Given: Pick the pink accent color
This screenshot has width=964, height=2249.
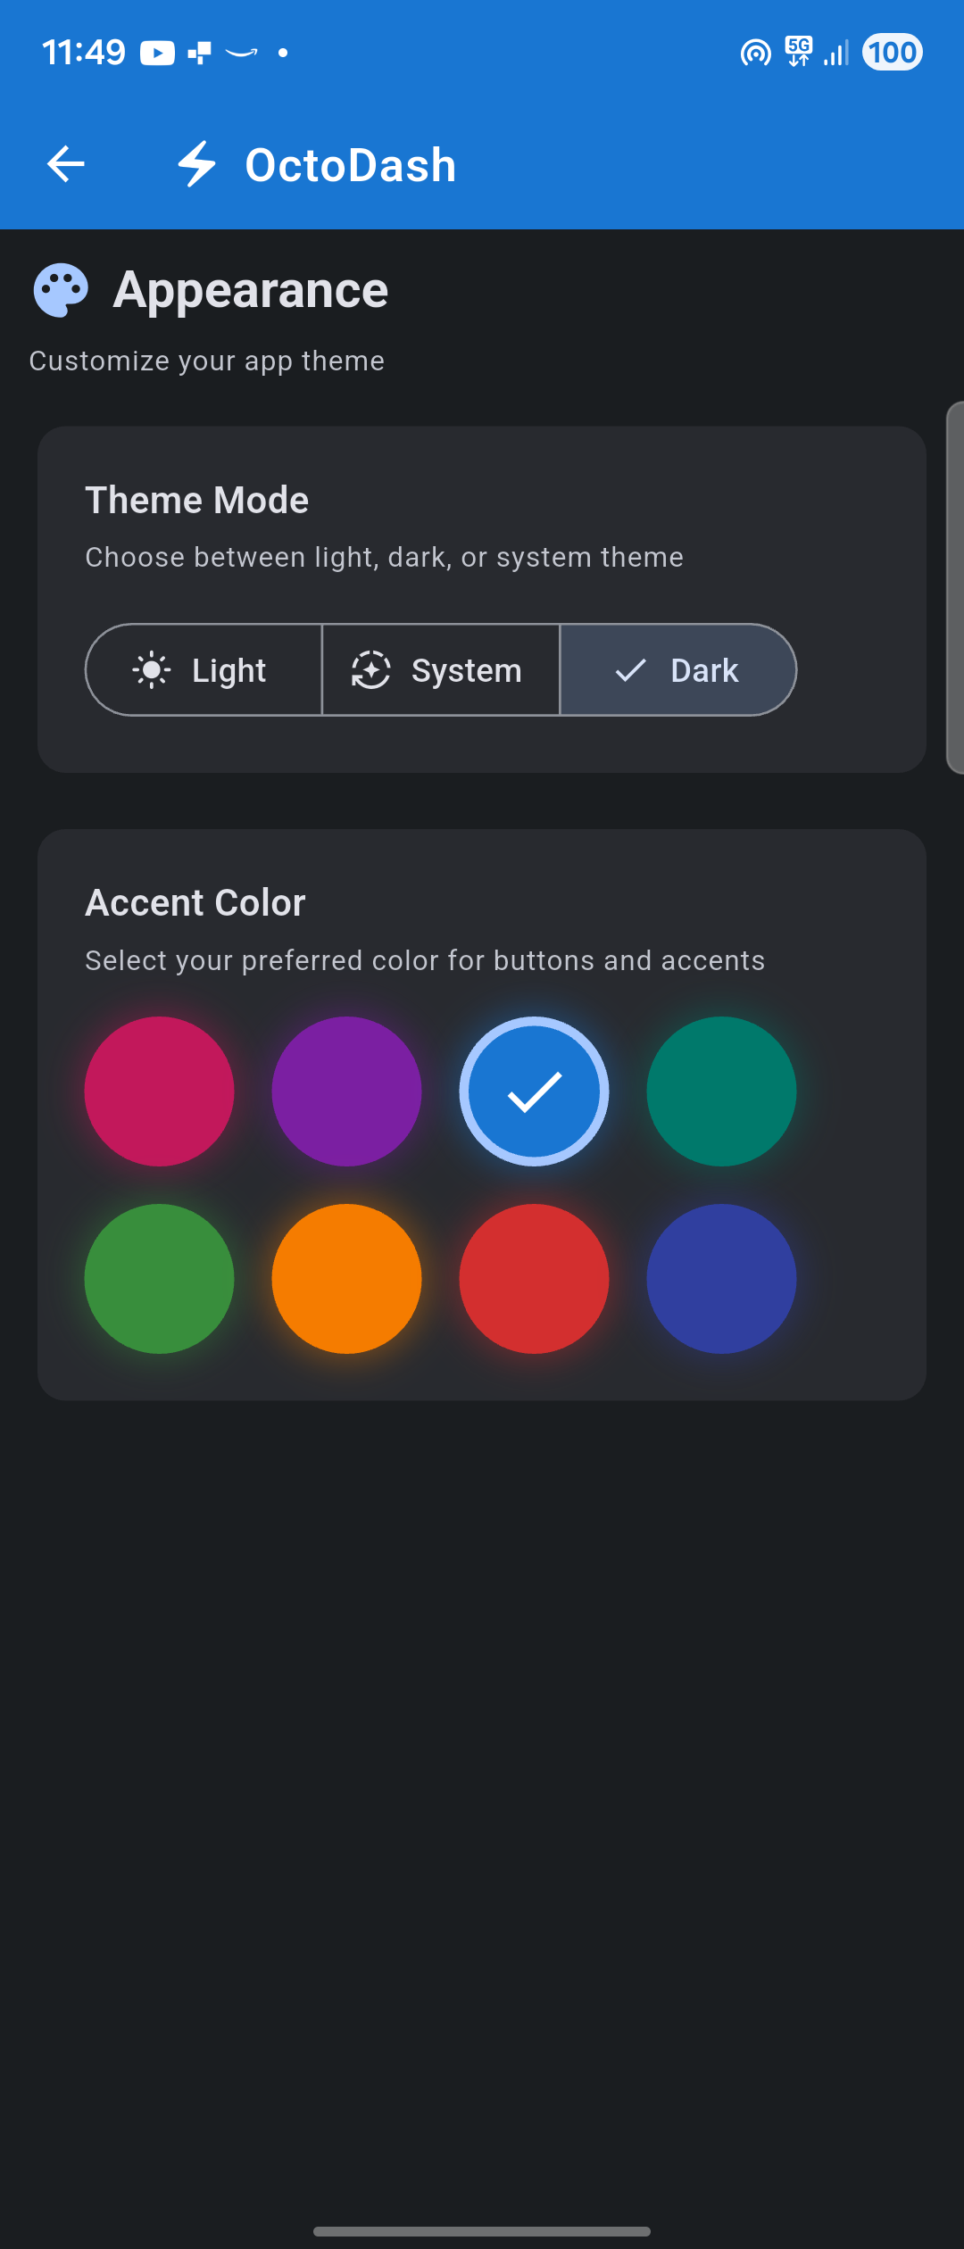Looking at the screenshot, I should [x=160, y=1091].
